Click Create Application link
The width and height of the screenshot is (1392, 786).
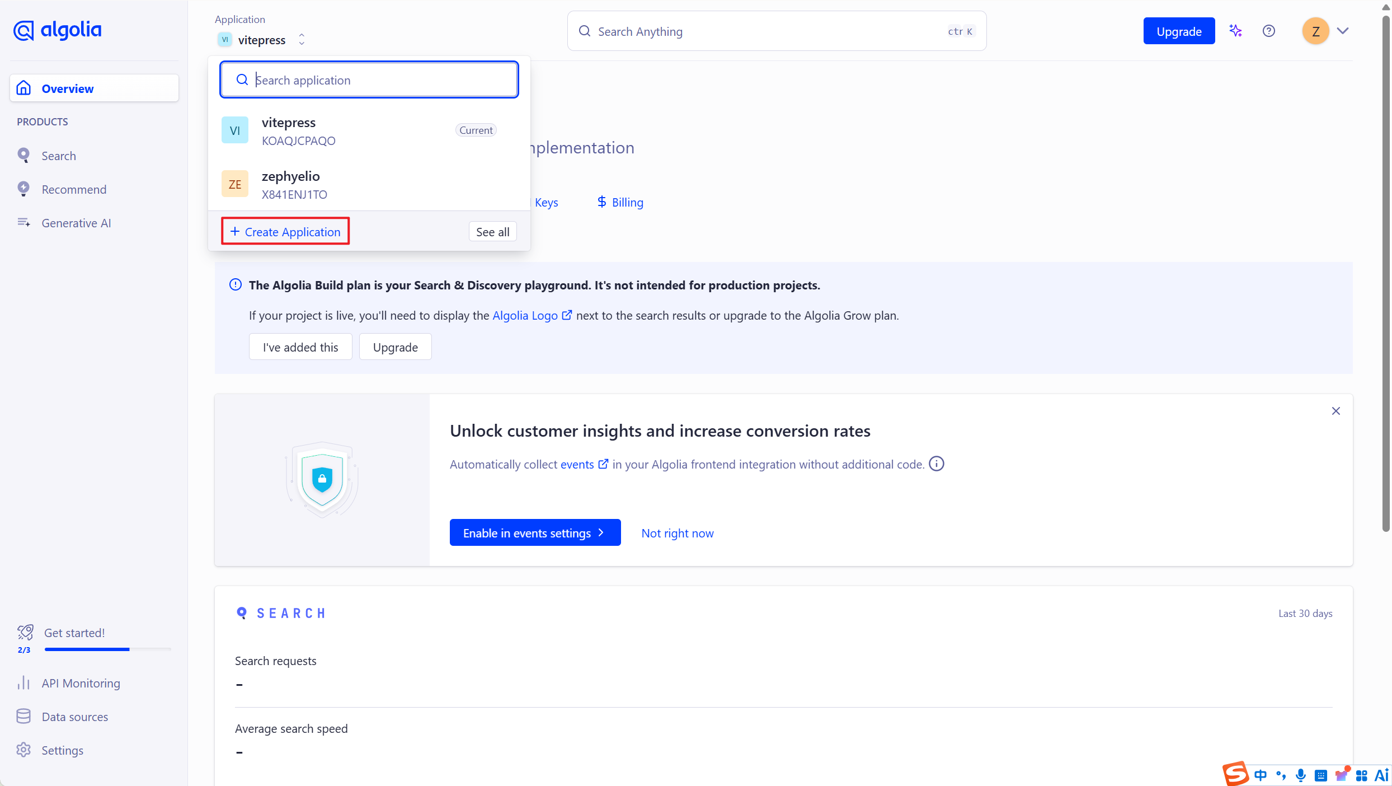point(285,232)
